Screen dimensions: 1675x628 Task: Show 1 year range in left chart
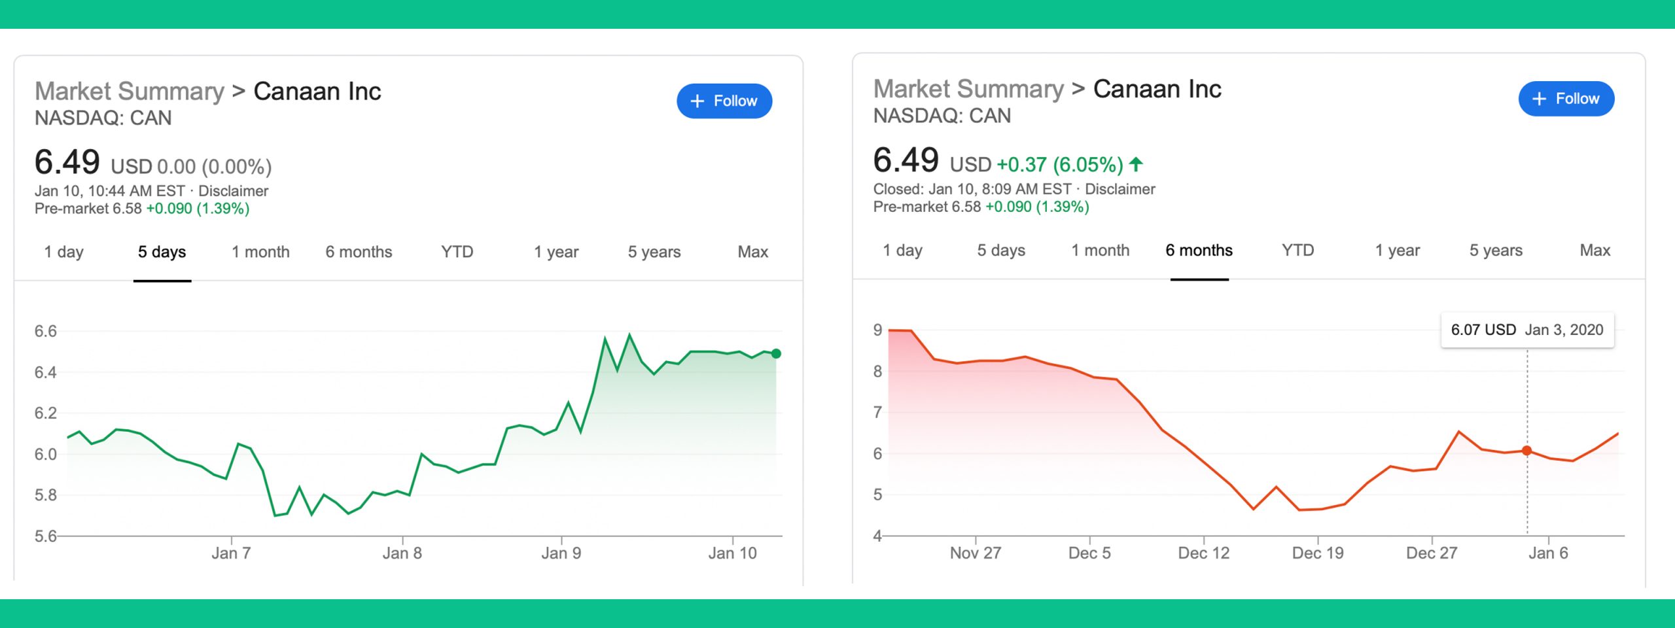tap(555, 252)
